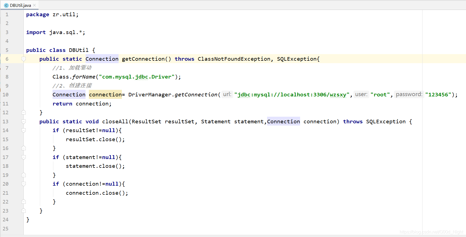Screen dimensions: 466x237
Task: Click 'throws' keyword on line 13
Action: tap(353, 121)
